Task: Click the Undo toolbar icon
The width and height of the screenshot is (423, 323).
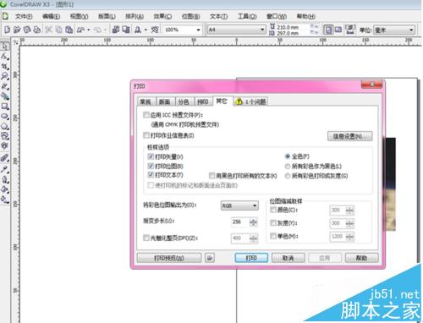Action: pyautogui.click(x=80, y=30)
